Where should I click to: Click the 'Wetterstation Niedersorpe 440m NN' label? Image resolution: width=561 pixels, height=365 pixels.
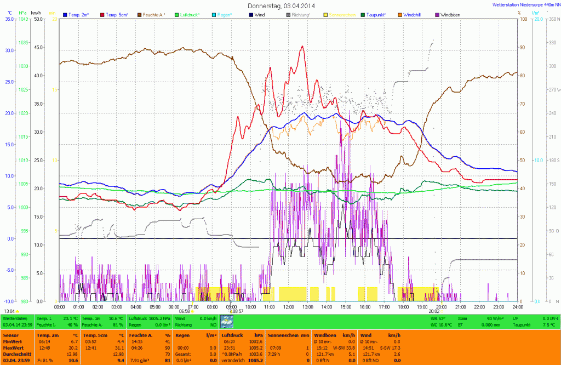[x=526, y=5]
